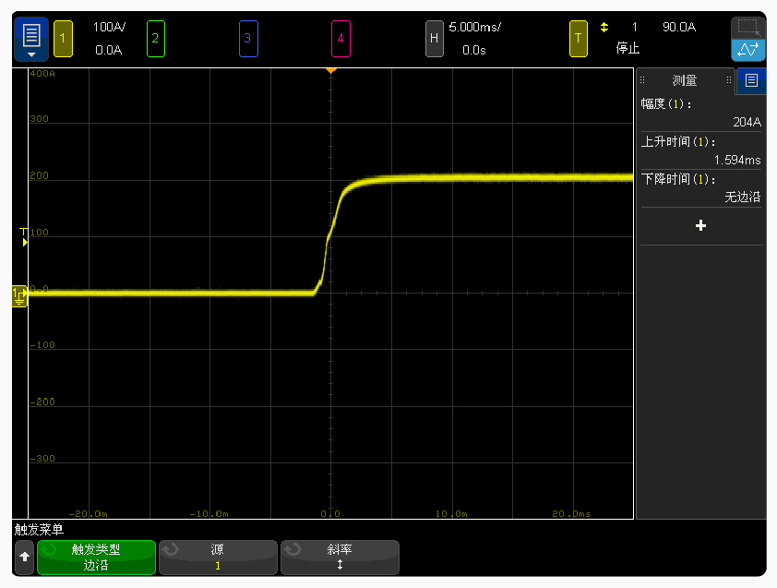Click the 上升时间(1) measurement entry
Viewport: 777px width, 588px height.
pyautogui.click(x=700, y=150)
